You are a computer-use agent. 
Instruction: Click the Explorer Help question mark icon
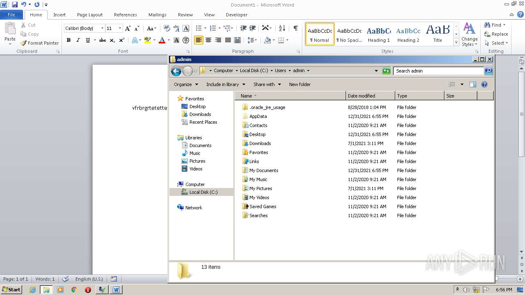(x=484, y=84)
